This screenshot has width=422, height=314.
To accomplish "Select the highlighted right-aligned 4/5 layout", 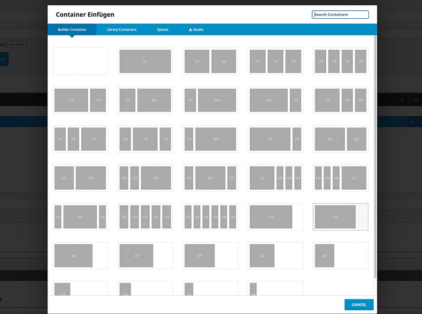I will click(x=340, y=217).
